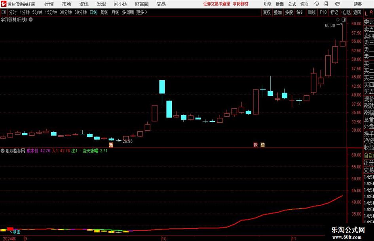This screenshot has width=374, height=241.
Task: Click the red L indicator
Action: pyautogui.click(x=366, y=13)
